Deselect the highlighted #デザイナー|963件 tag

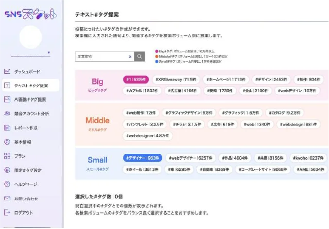tap(142, 158)
